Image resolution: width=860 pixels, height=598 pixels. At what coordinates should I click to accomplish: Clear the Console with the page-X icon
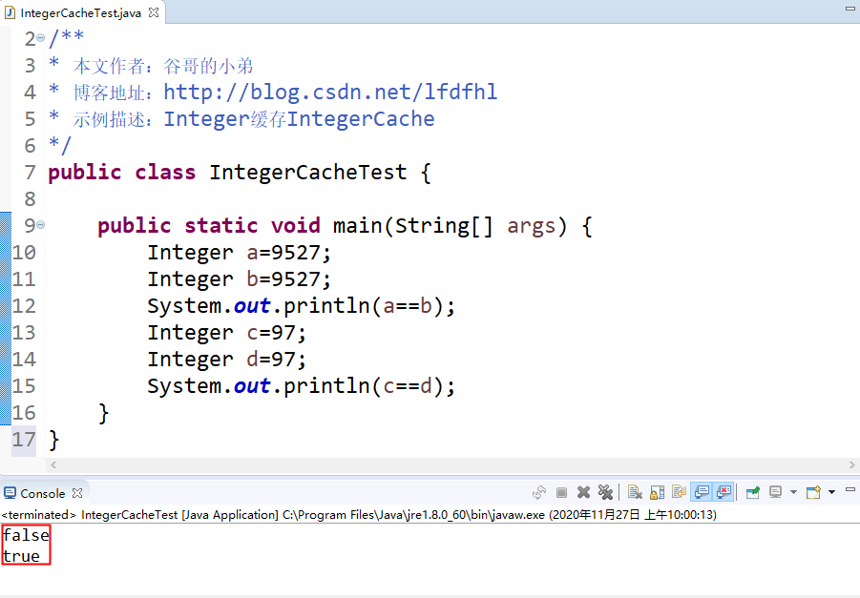[x=635, y=492]
